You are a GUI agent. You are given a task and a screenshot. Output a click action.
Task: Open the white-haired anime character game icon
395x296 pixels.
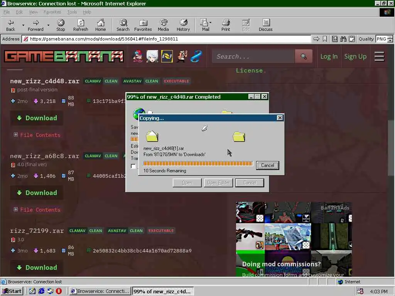(x=152, y=56)
